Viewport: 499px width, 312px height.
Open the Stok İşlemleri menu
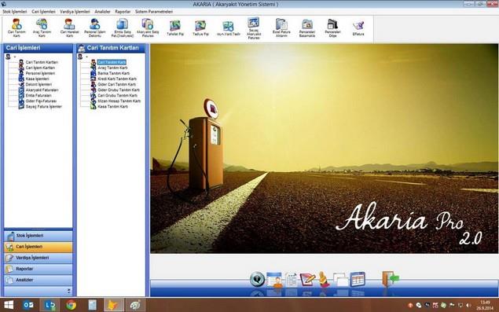click(15, 12)
